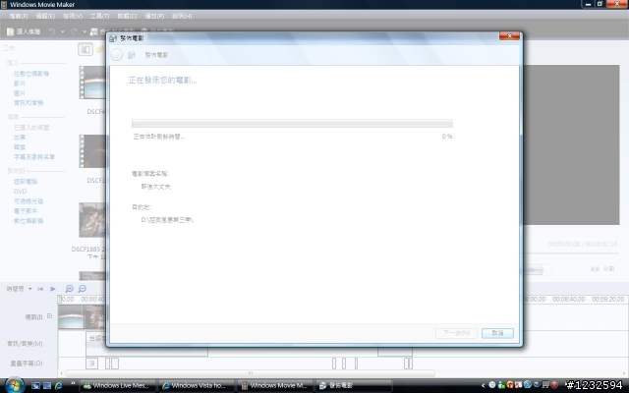
Task: Click the zoom in timeline magnifier
Action: 70,289
